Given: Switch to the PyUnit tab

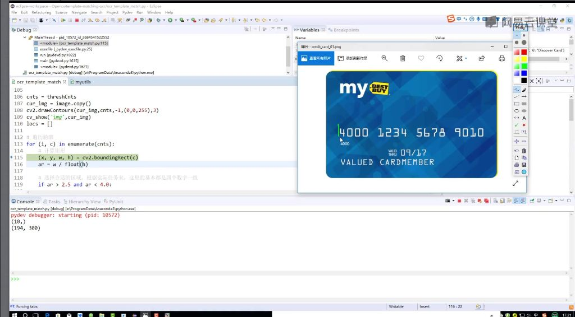Looking at the screenshot, I should coord(113,202).
